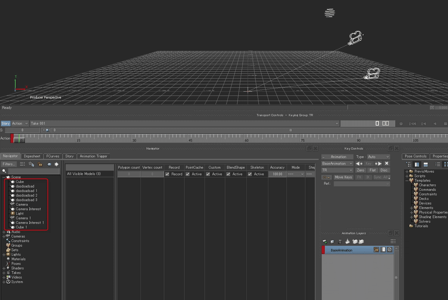Open the TR keying mode dropdown
Screen dimensions: 448x300
coord(336,170)
